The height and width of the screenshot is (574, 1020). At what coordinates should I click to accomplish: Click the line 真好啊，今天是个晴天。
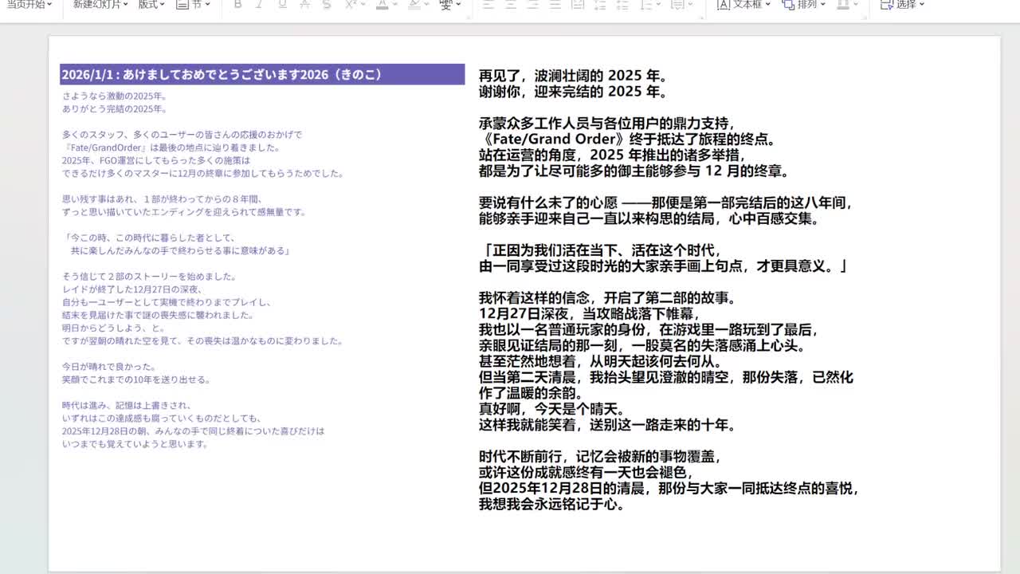tap(551, 409)
